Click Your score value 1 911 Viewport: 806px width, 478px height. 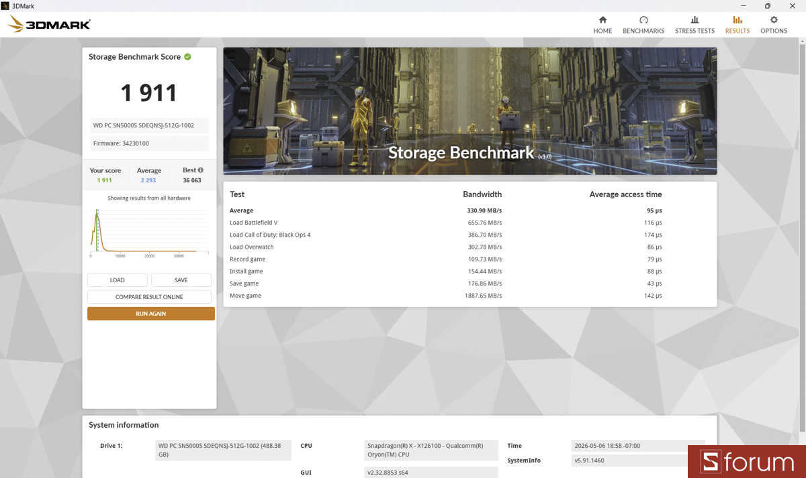(x=104, y=180)
